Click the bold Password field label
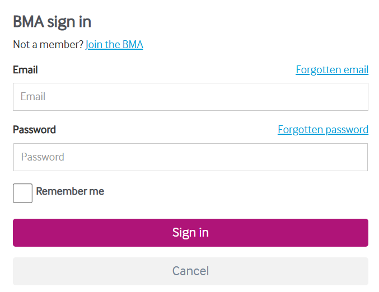 [34, 130]
